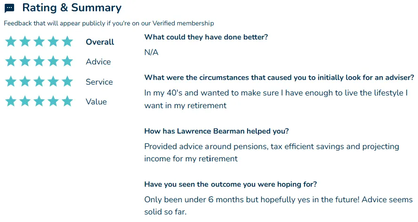This screenshot has height=222, width=418.
Task: Click the N/A answer text
Action: point(152,52)
